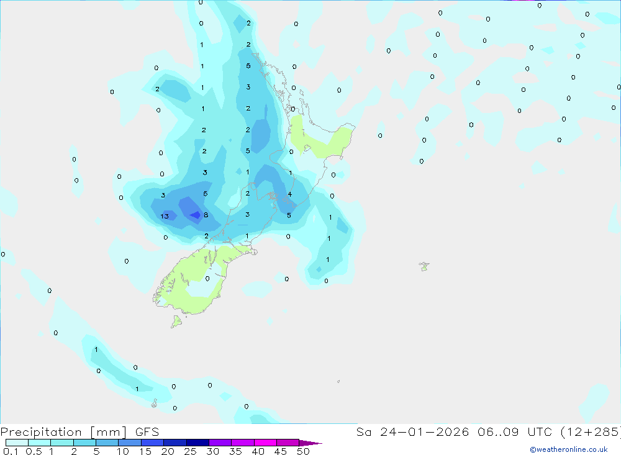Click Stewart Island below the South Island

(x=176, y=322)
